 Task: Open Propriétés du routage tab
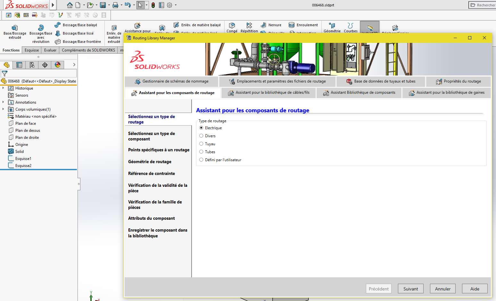pyautogui.click(x=458, y=81)
